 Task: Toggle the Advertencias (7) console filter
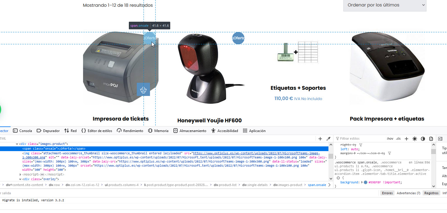(409, 193)
